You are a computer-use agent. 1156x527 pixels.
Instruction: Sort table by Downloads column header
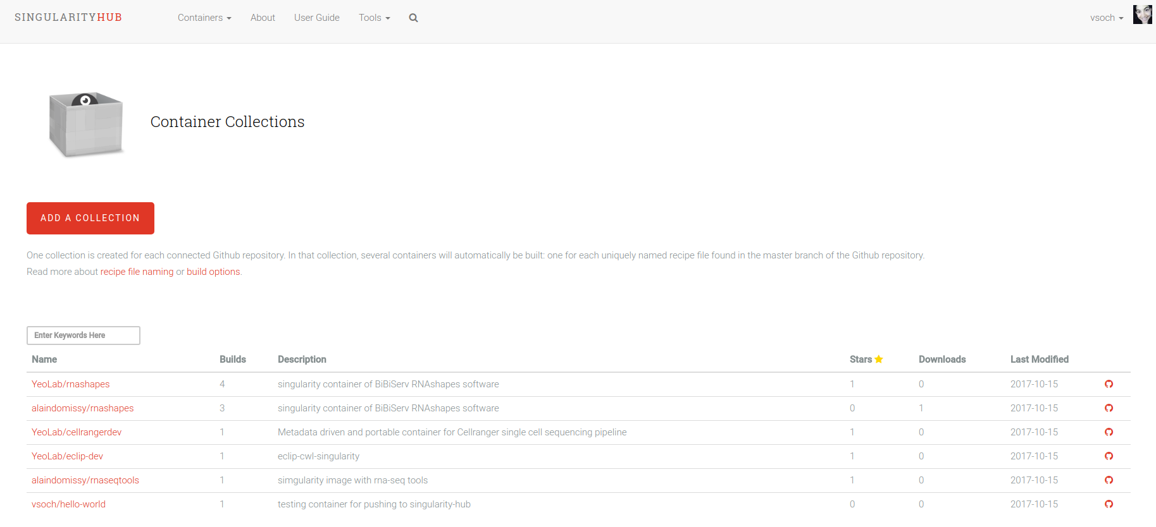(x=942, y=359)
